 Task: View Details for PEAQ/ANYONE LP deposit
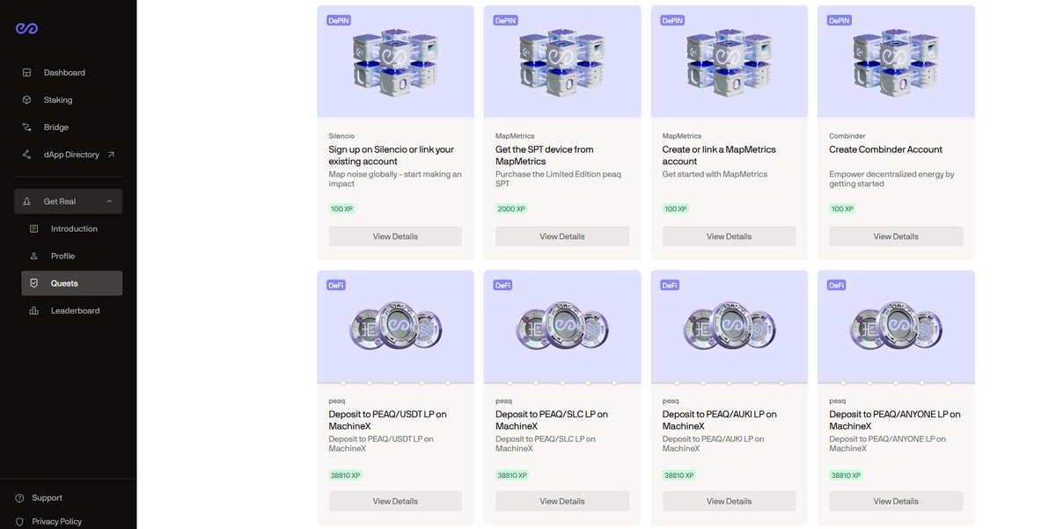[x=896, y=501]
